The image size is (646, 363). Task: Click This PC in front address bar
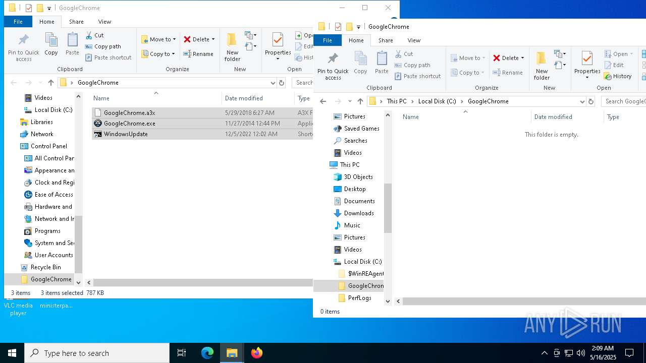[x=396, y=101]
